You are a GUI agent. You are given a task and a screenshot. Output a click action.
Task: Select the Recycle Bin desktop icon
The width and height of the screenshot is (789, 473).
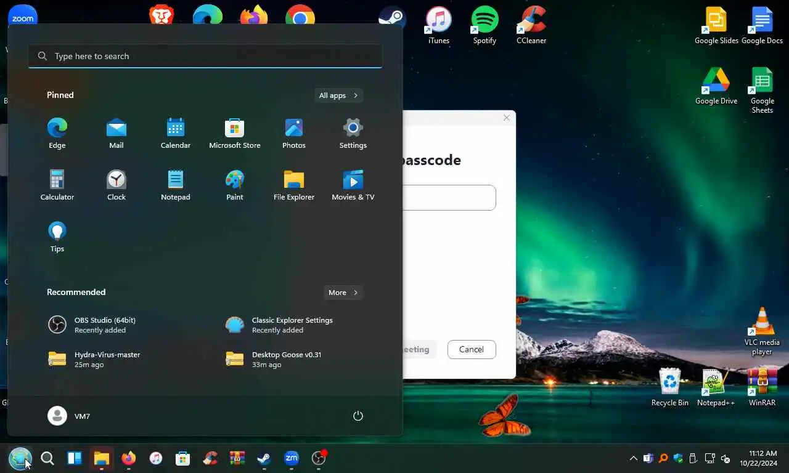click(x=670, y=387)
